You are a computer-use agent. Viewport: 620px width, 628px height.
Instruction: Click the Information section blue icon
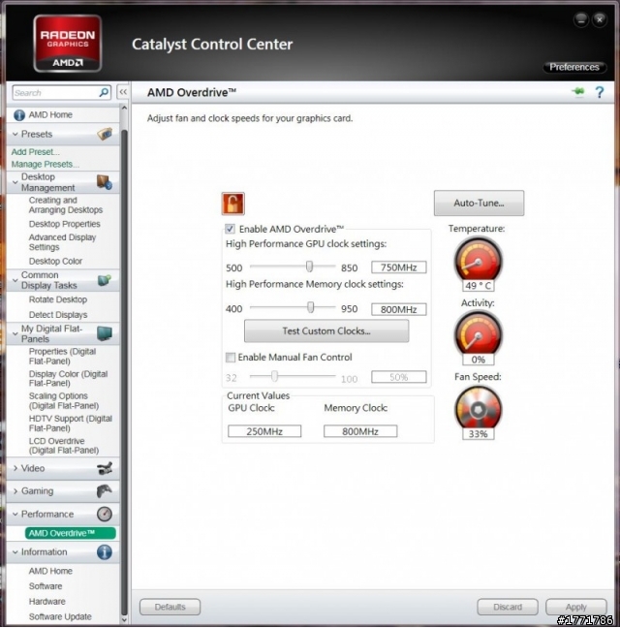(105, 552)
